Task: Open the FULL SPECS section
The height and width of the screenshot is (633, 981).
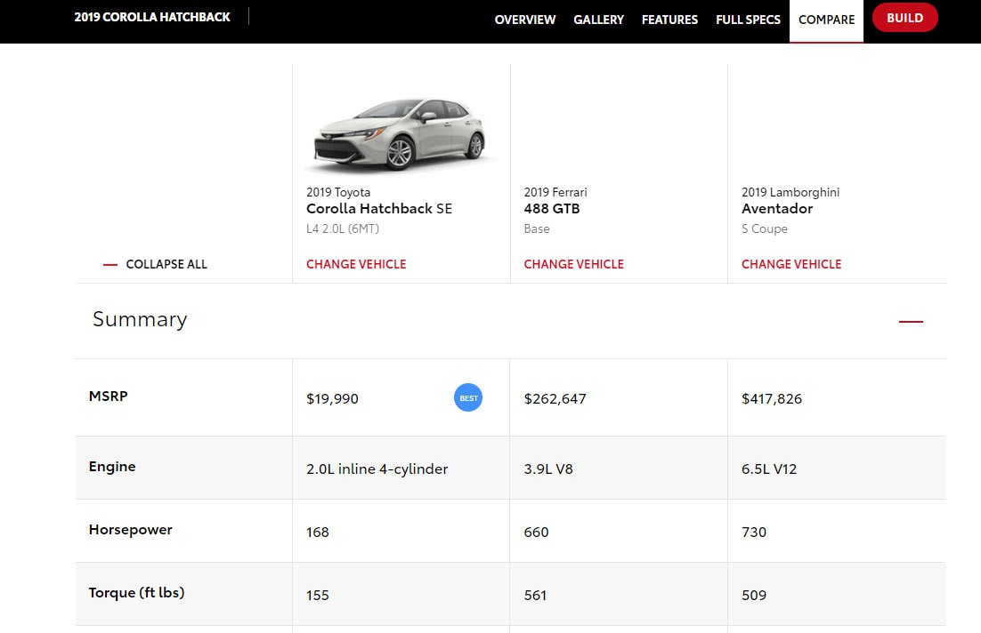Action: pyautogui.click(x=748, y=19)
